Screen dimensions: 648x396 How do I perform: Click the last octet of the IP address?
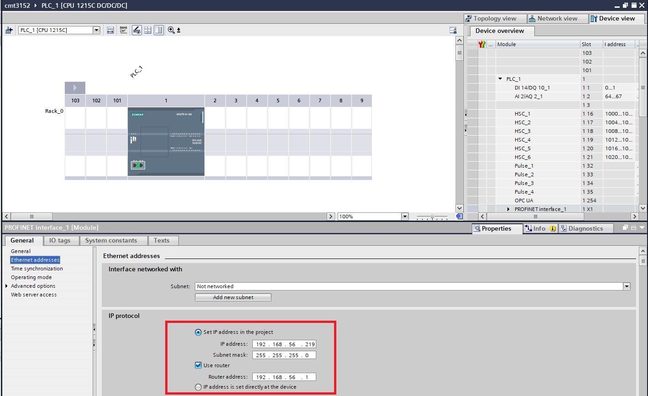(x=310, y=344)
